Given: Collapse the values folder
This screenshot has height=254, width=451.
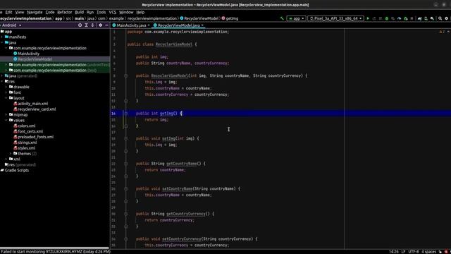Looking at the screenshot, I should point(6,121).
